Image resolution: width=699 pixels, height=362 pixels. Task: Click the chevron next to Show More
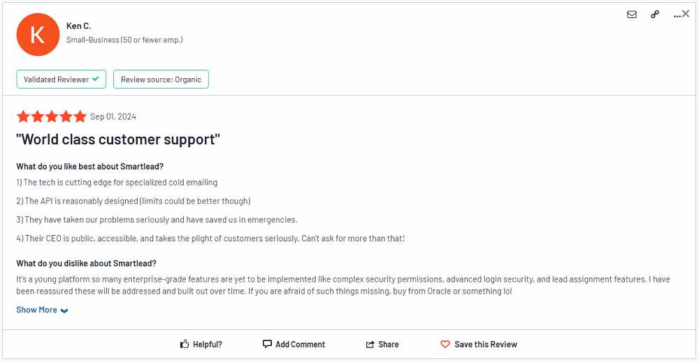coord(64,310)
